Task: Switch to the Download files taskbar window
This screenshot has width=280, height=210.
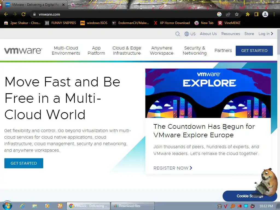Action: point(133,206)
